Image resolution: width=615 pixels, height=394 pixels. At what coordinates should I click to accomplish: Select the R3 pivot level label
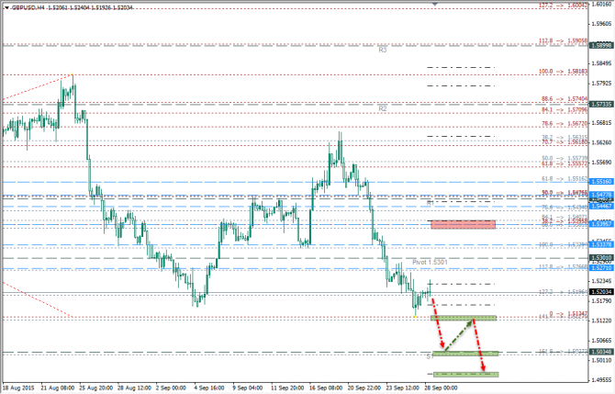[x=382, y=49]
